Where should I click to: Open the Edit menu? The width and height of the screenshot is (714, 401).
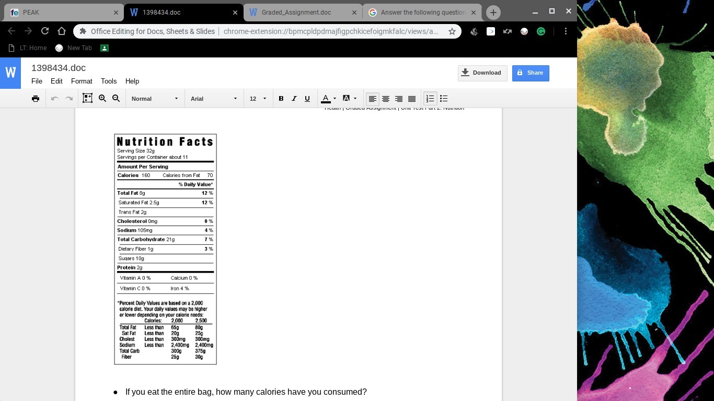tap(56, 81)
